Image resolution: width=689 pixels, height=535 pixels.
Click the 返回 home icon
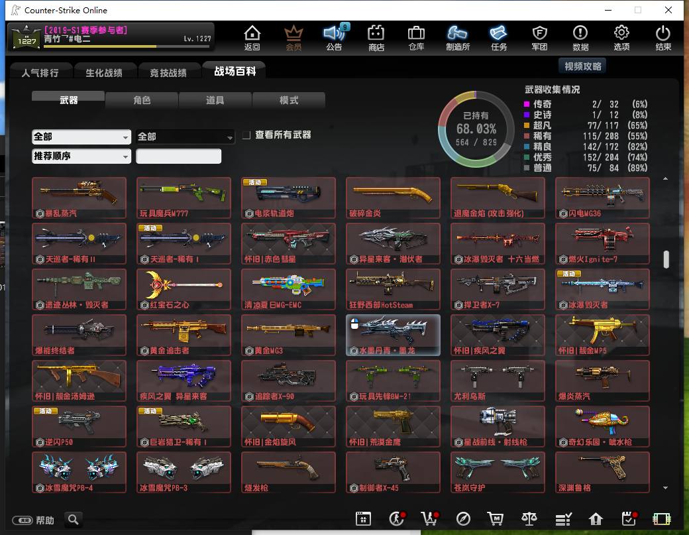tap(252, 38)
